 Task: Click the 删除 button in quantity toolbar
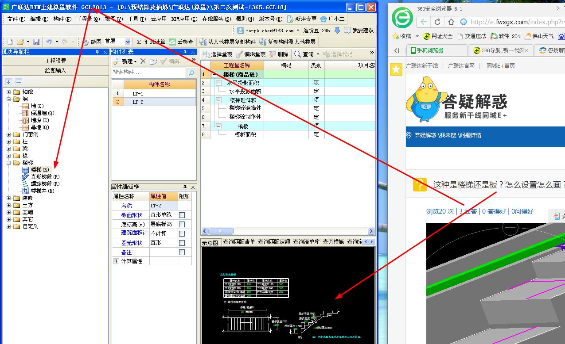click(x=279, y=54)
